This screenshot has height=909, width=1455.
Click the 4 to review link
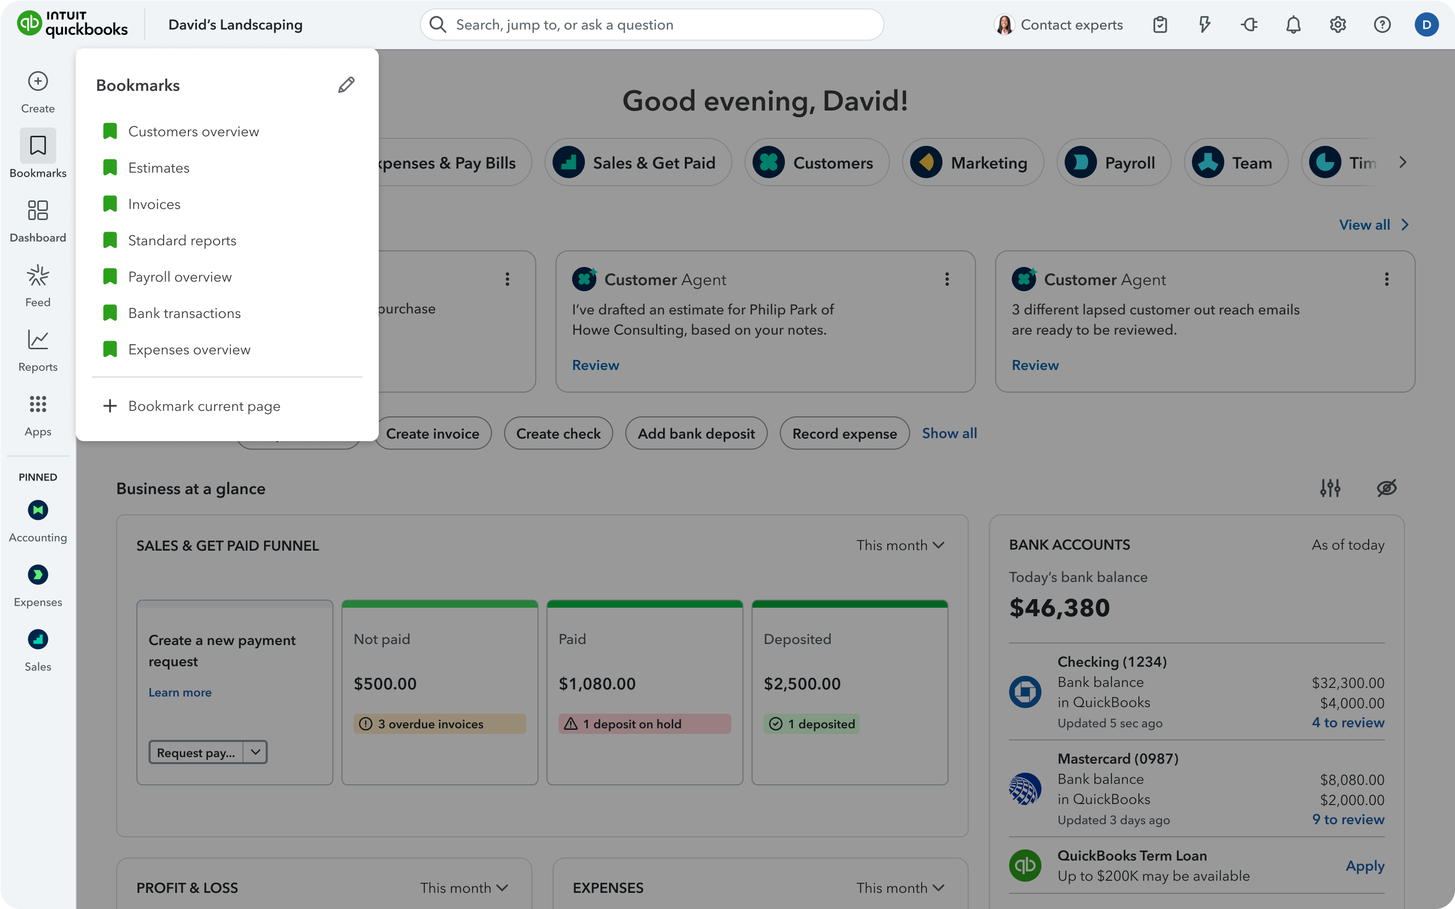[1348, 723]
